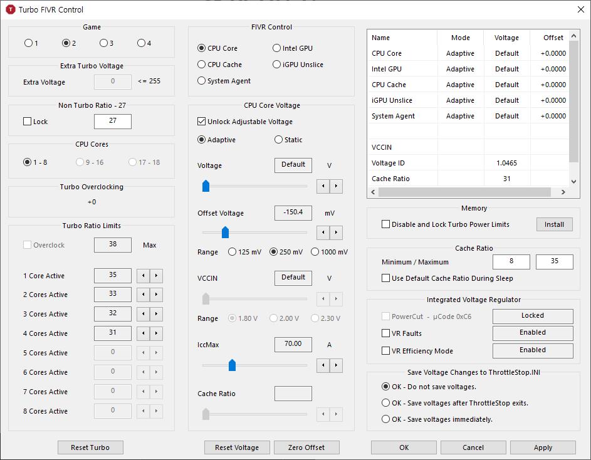
Task: Click right arrow for Offset Voltage
Action: pos(336,233)
